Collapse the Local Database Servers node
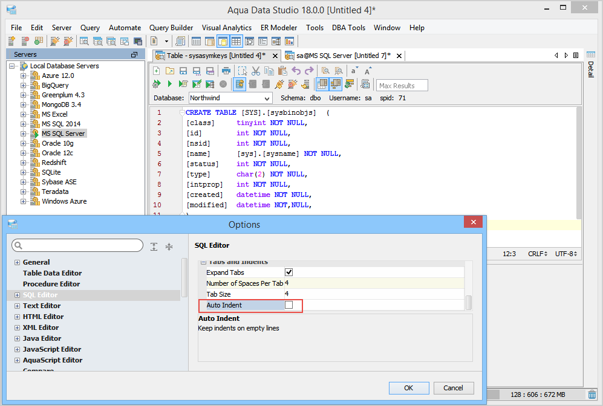This screenshot has width=603, height=406. click(x=12, y=66)
